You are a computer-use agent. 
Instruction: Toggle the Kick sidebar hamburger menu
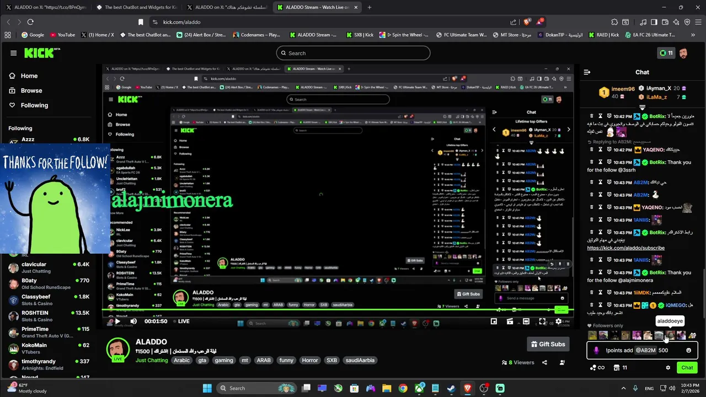point(13,53)
